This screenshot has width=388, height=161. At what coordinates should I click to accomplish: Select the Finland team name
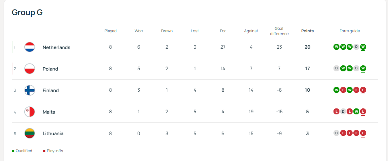51,90
